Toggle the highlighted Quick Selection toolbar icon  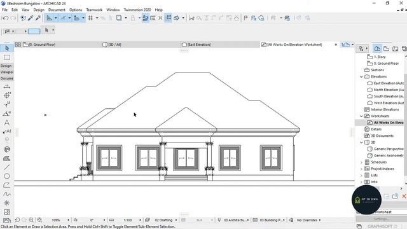click(146, 18)
